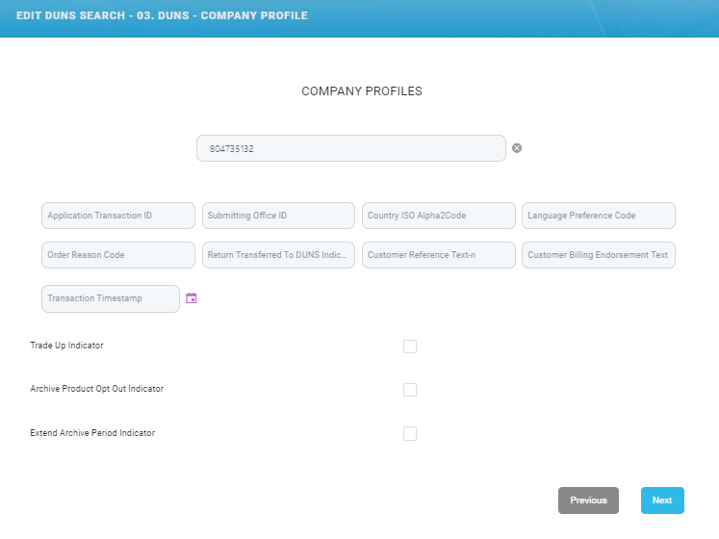719x539 pixels.
Task: Click the Trade Up Indicator label
Action: (66, 346)
